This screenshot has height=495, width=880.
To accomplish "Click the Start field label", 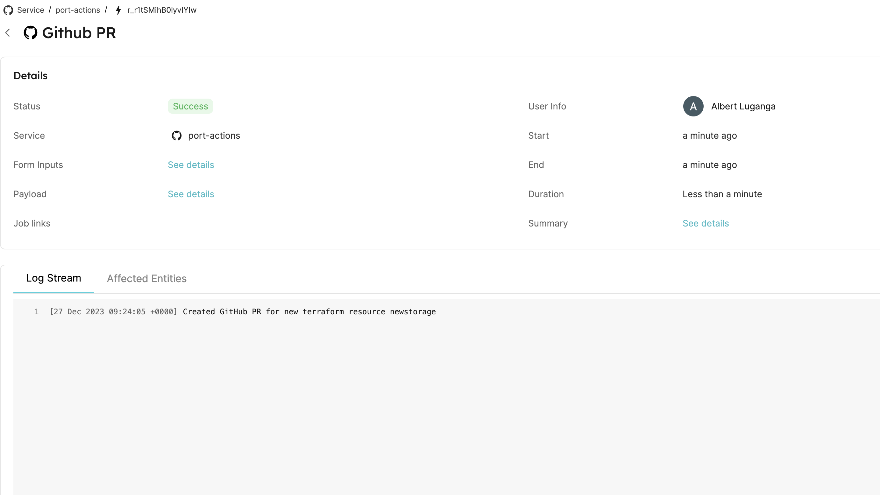I will [x=538, y=136].
